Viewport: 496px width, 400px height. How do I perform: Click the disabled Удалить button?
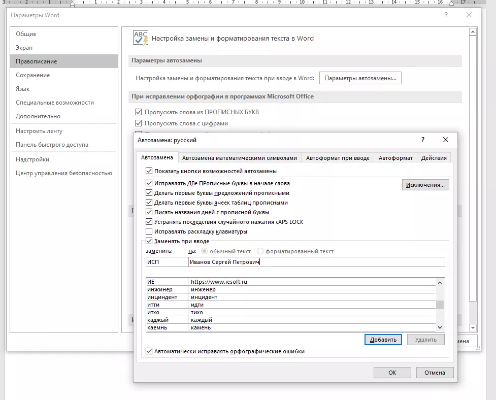click(x=426, y=340)
